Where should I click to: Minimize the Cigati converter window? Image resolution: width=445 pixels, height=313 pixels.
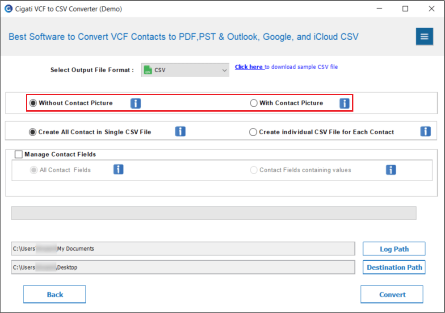[379, 9]
